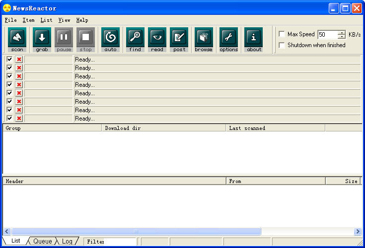Open the Help menu
The height and width of the screenshot is (248, 365).
point(82,20)
